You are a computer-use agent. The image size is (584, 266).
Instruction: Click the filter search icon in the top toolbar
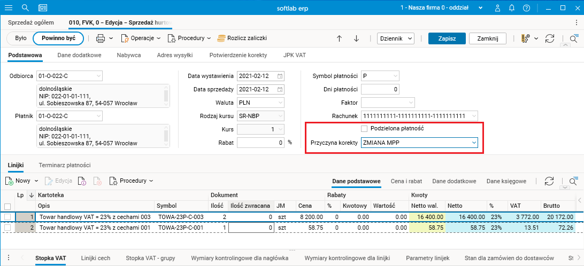(x=574, y=38)
